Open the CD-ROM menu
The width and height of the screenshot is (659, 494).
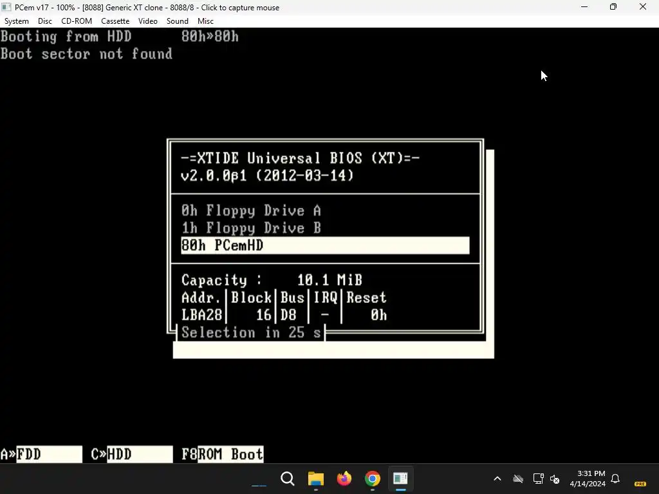pyautogui.click(x=77, y=21)
